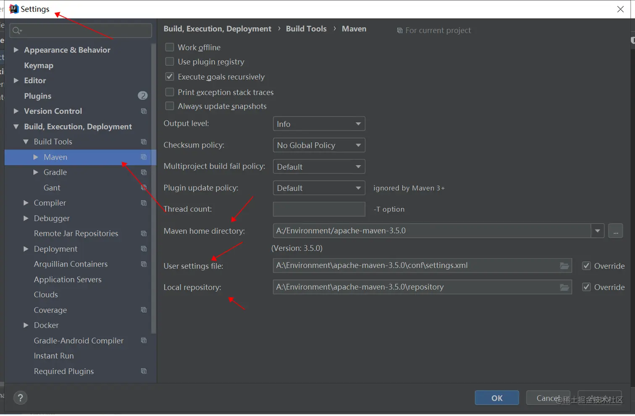Expand the Compiler arrow
The image size is (635, 416).
26,203
